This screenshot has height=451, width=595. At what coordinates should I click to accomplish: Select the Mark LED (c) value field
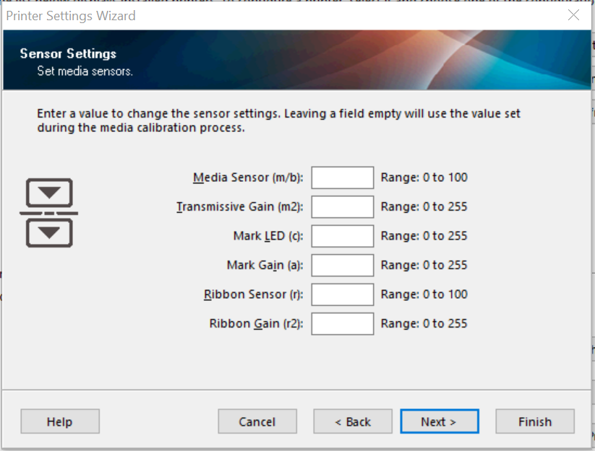click(342, 236)
